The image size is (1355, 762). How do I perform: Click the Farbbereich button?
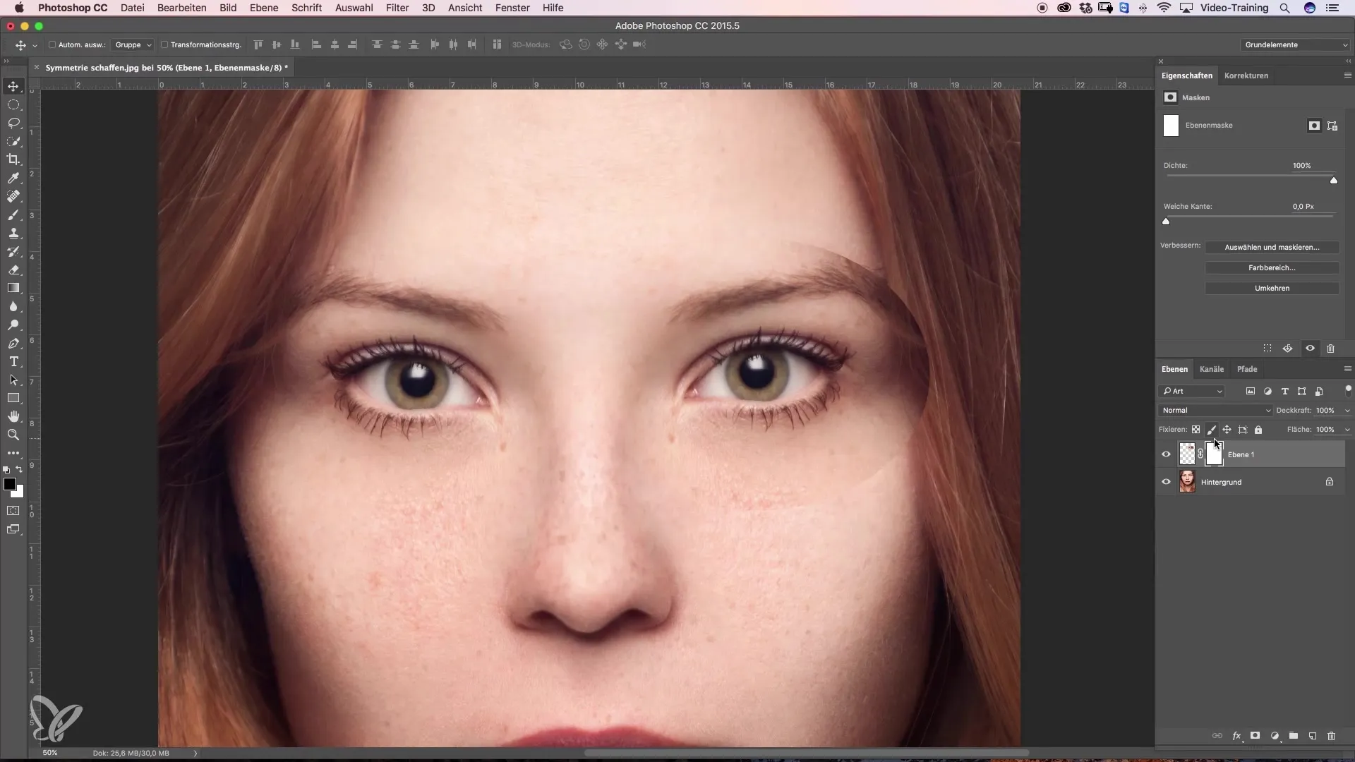[x=1272, y=268]
